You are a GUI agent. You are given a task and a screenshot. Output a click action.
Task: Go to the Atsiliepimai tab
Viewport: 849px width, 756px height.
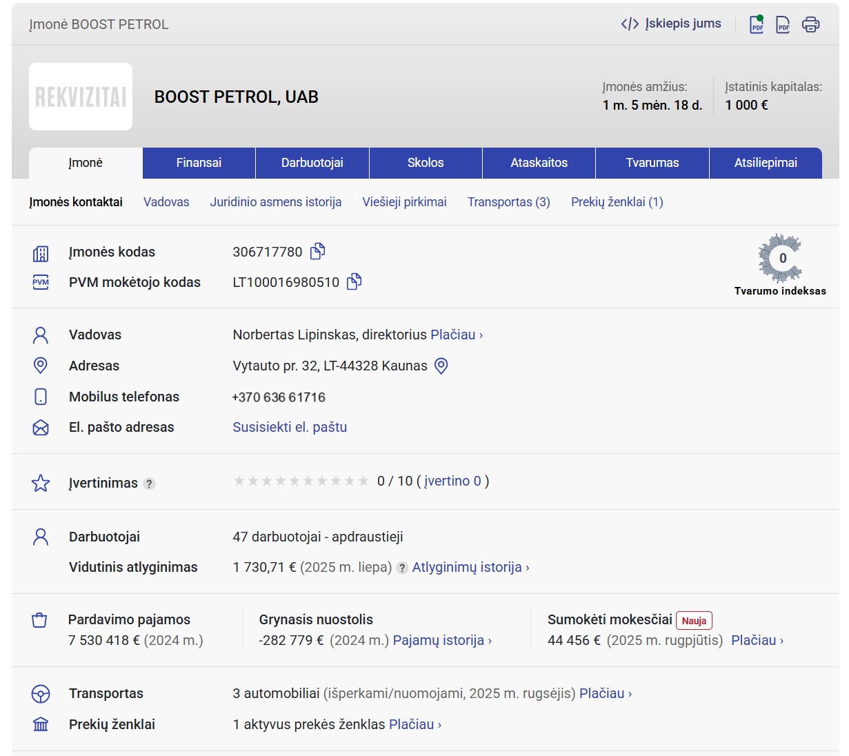coord(766,163)
